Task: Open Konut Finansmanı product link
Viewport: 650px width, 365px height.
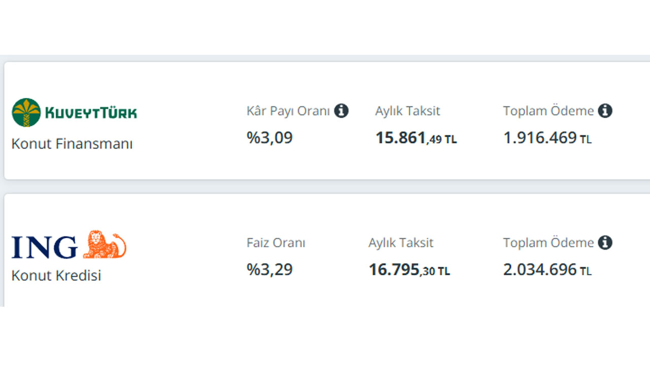Action: tap(72, 144)
